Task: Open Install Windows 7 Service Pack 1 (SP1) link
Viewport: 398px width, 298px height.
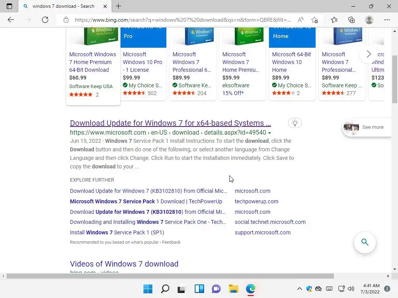Action: [117, 232]
